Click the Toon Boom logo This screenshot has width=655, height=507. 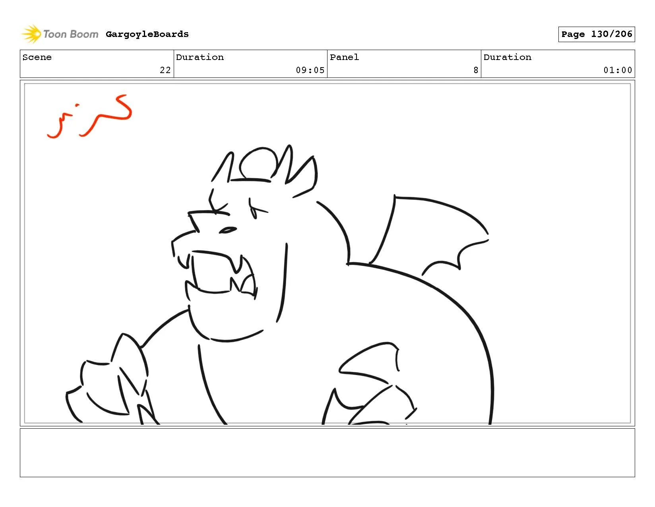point(60,34)
